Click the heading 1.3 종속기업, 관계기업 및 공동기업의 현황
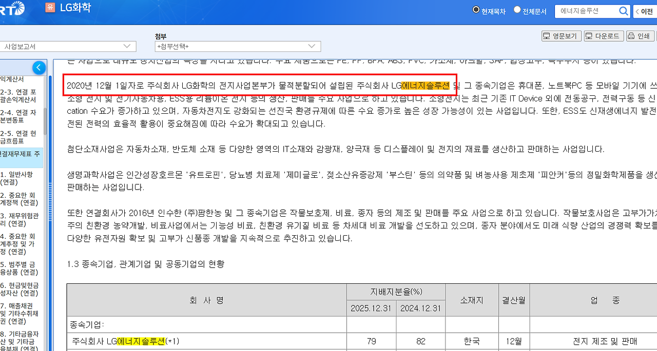This screenshot has width=657, height=351. coord(146,264)
